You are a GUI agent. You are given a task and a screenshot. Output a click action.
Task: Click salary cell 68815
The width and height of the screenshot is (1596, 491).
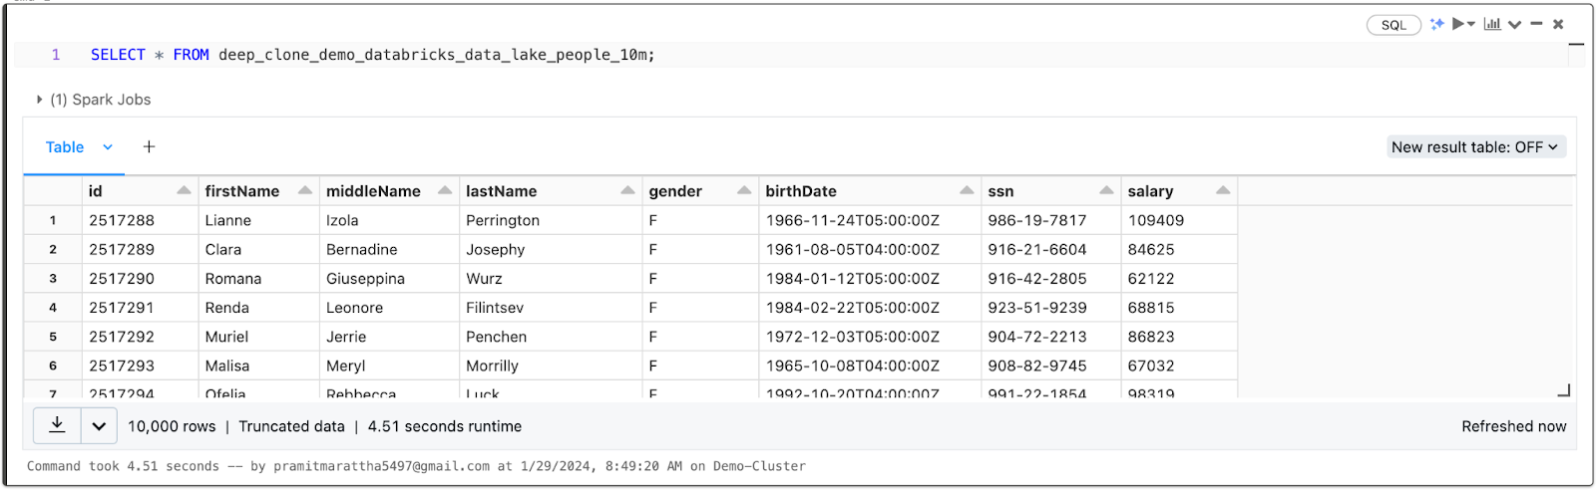(x=1180, y=308)
